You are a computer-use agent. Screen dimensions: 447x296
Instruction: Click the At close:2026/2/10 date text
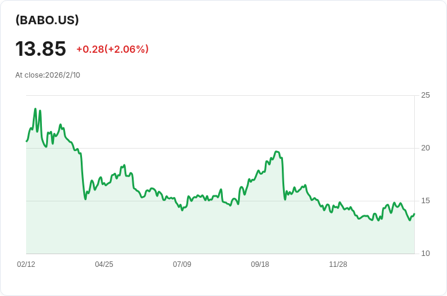[x=48, y=75]
